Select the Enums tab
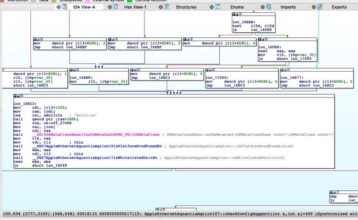Image resolution: width=358 pixels, height=220 pixels. tap(237, 7)
